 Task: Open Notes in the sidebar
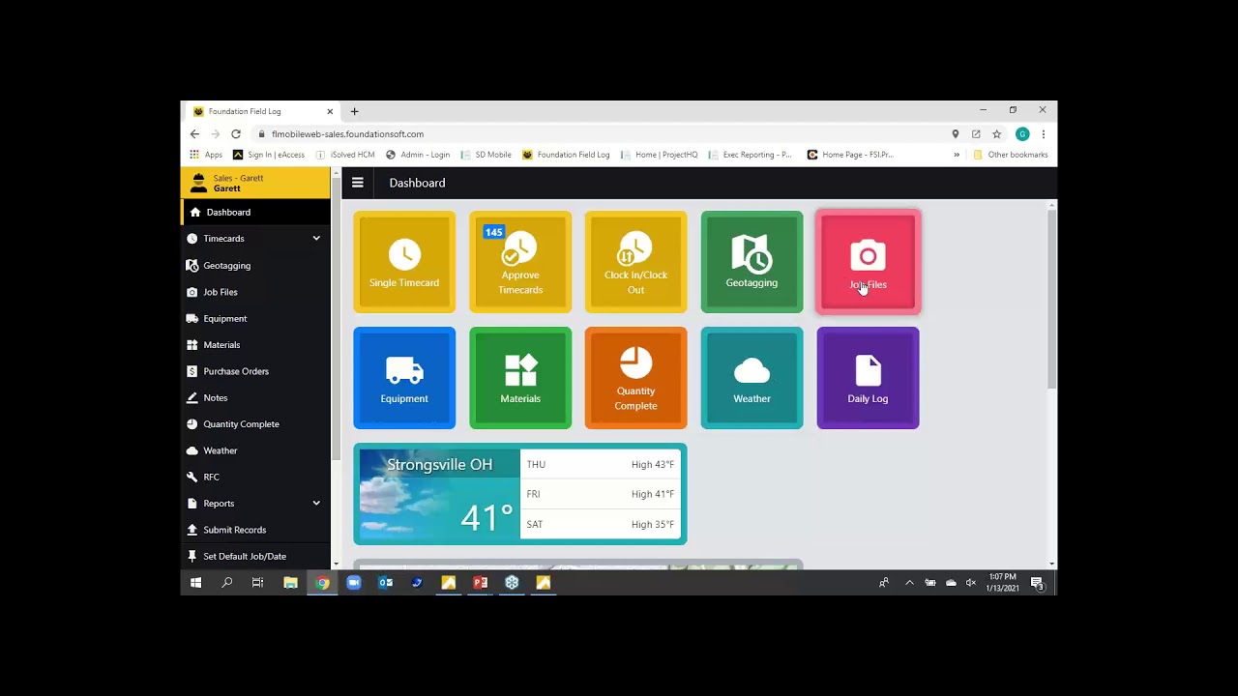pos(255,397)
